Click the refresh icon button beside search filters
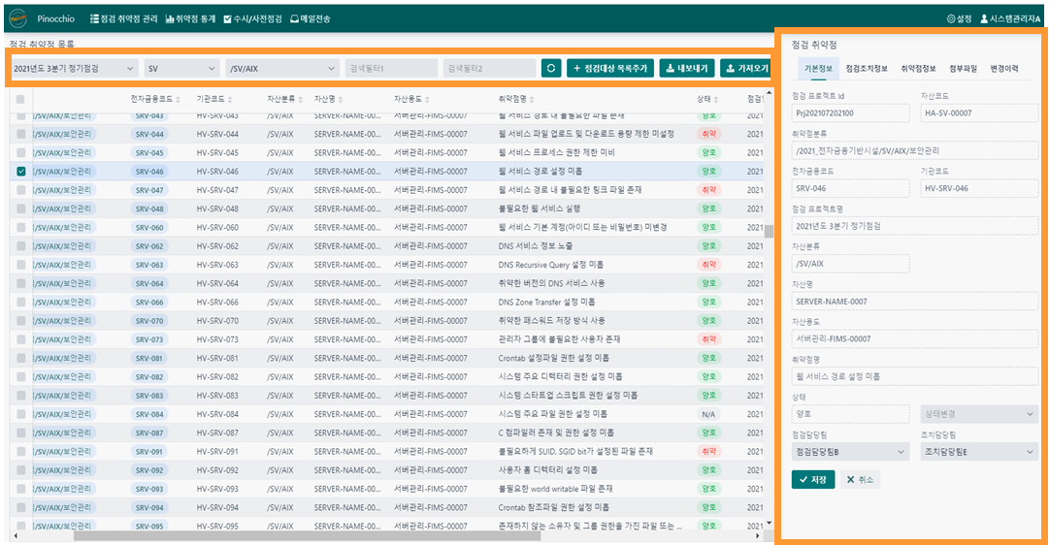Viewport: 1049px width, 545px height. tap(551, 68)
